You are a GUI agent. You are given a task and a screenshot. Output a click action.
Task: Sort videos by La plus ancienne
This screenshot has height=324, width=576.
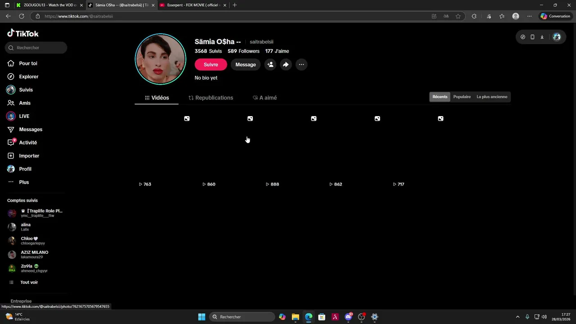coord(492,97)
